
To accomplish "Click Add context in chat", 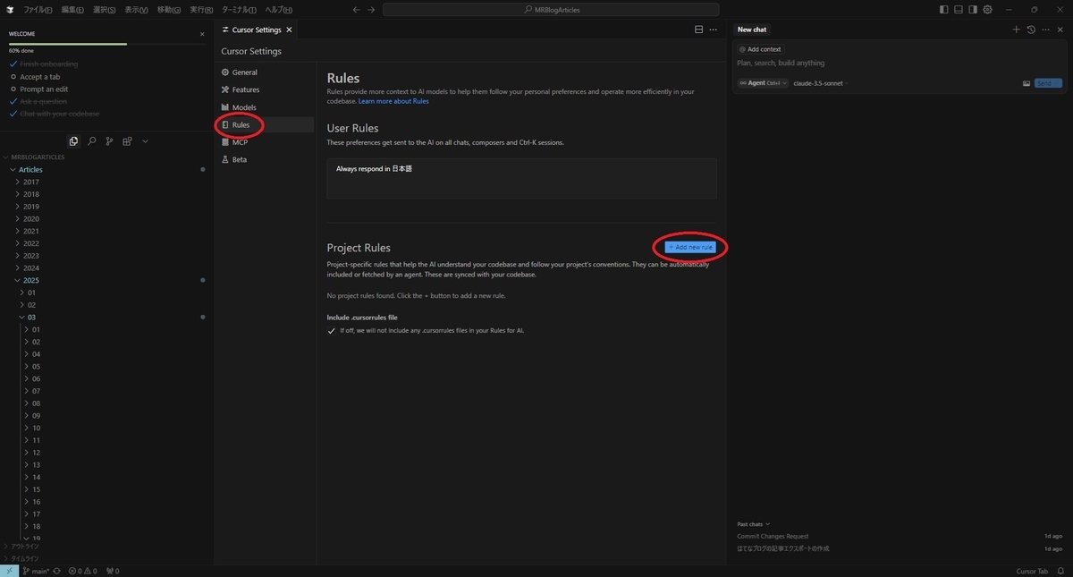I will pyautogui.click(x=760, y=49).
